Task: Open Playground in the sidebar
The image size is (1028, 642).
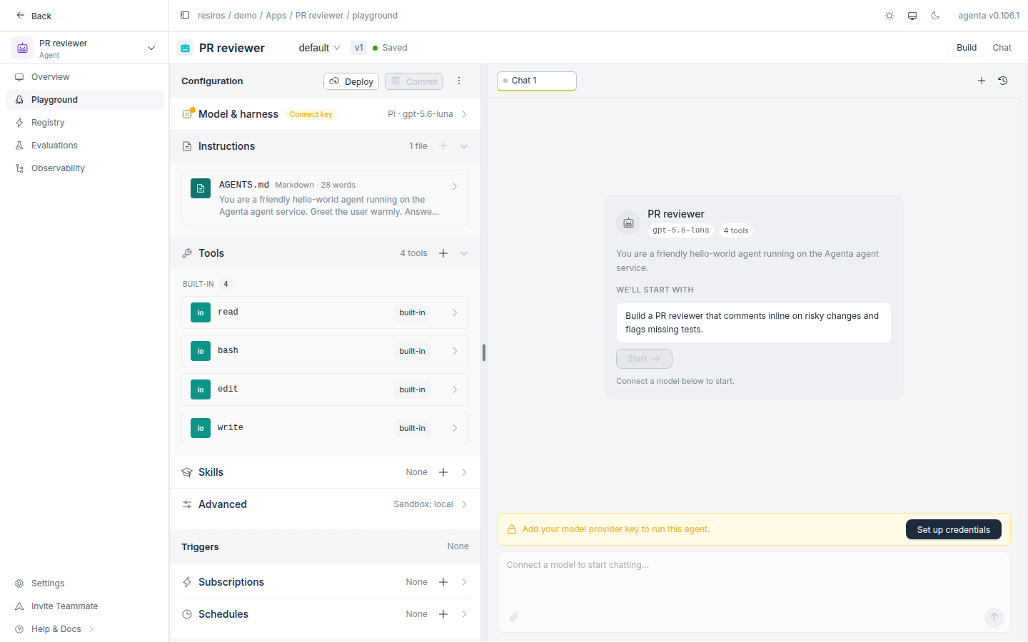Action: click(84, 100)
